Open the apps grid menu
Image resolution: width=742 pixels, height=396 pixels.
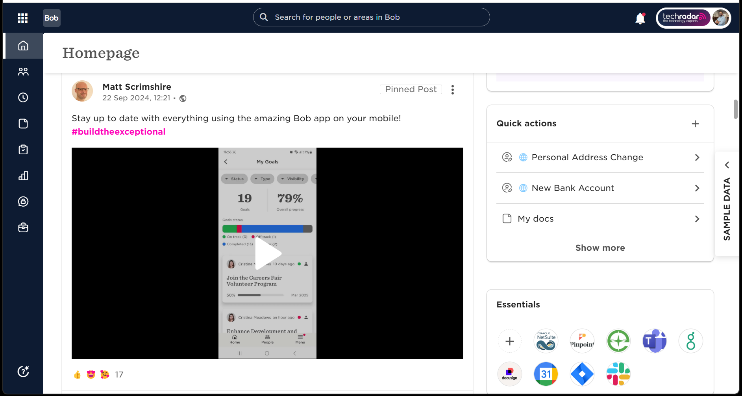22,18
